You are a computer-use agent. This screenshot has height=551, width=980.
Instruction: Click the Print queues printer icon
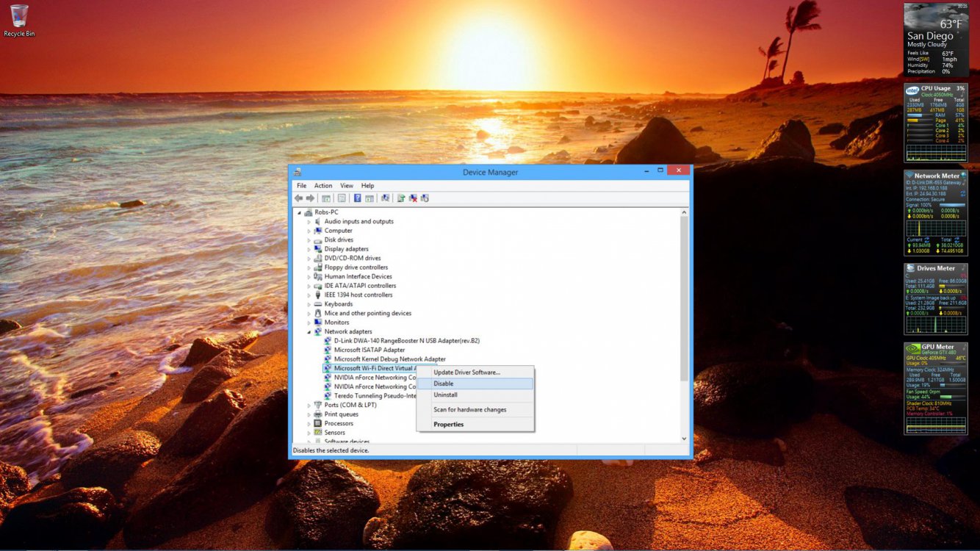click(318, 414)
